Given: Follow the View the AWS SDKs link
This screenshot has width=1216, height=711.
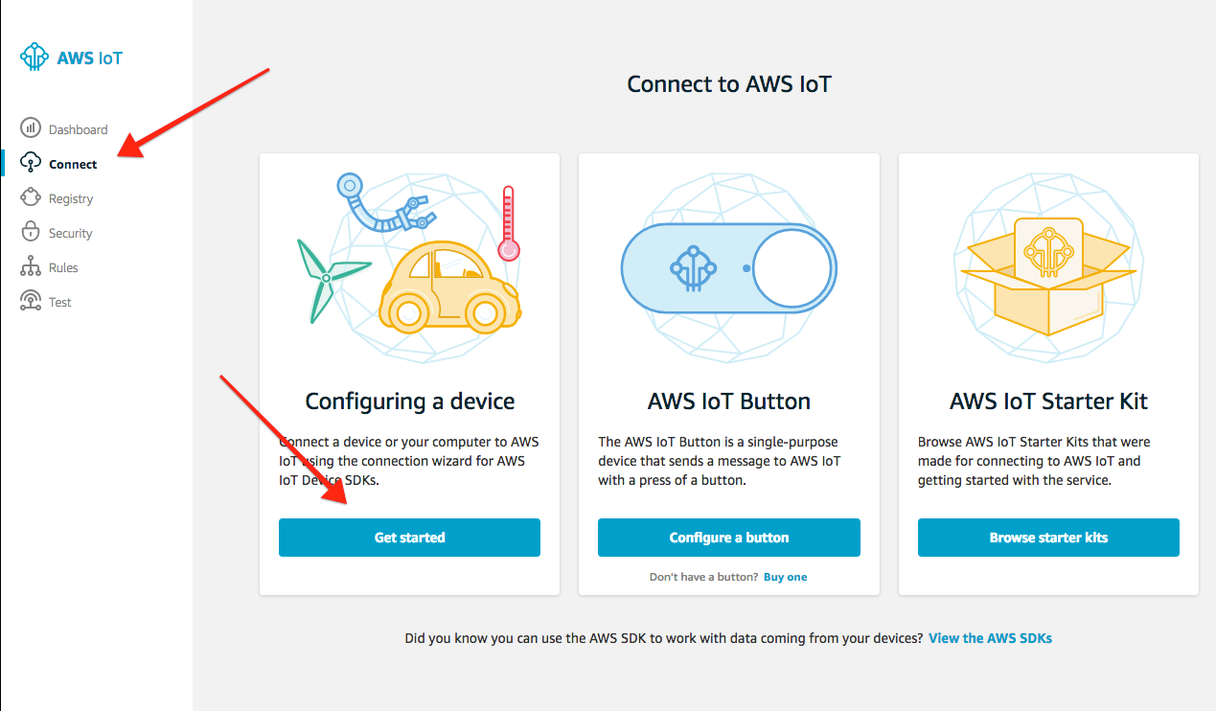Looking at the screenshot, I should pos(990,637).
